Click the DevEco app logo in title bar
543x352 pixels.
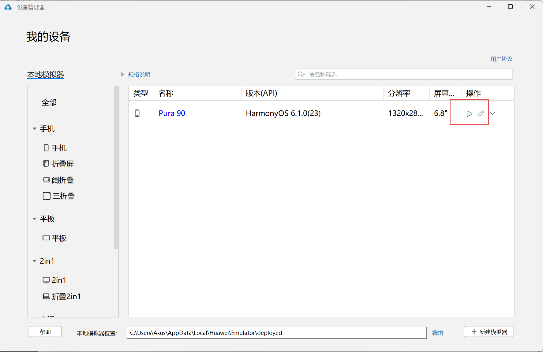pyautogui.click(x=8, y=7)
